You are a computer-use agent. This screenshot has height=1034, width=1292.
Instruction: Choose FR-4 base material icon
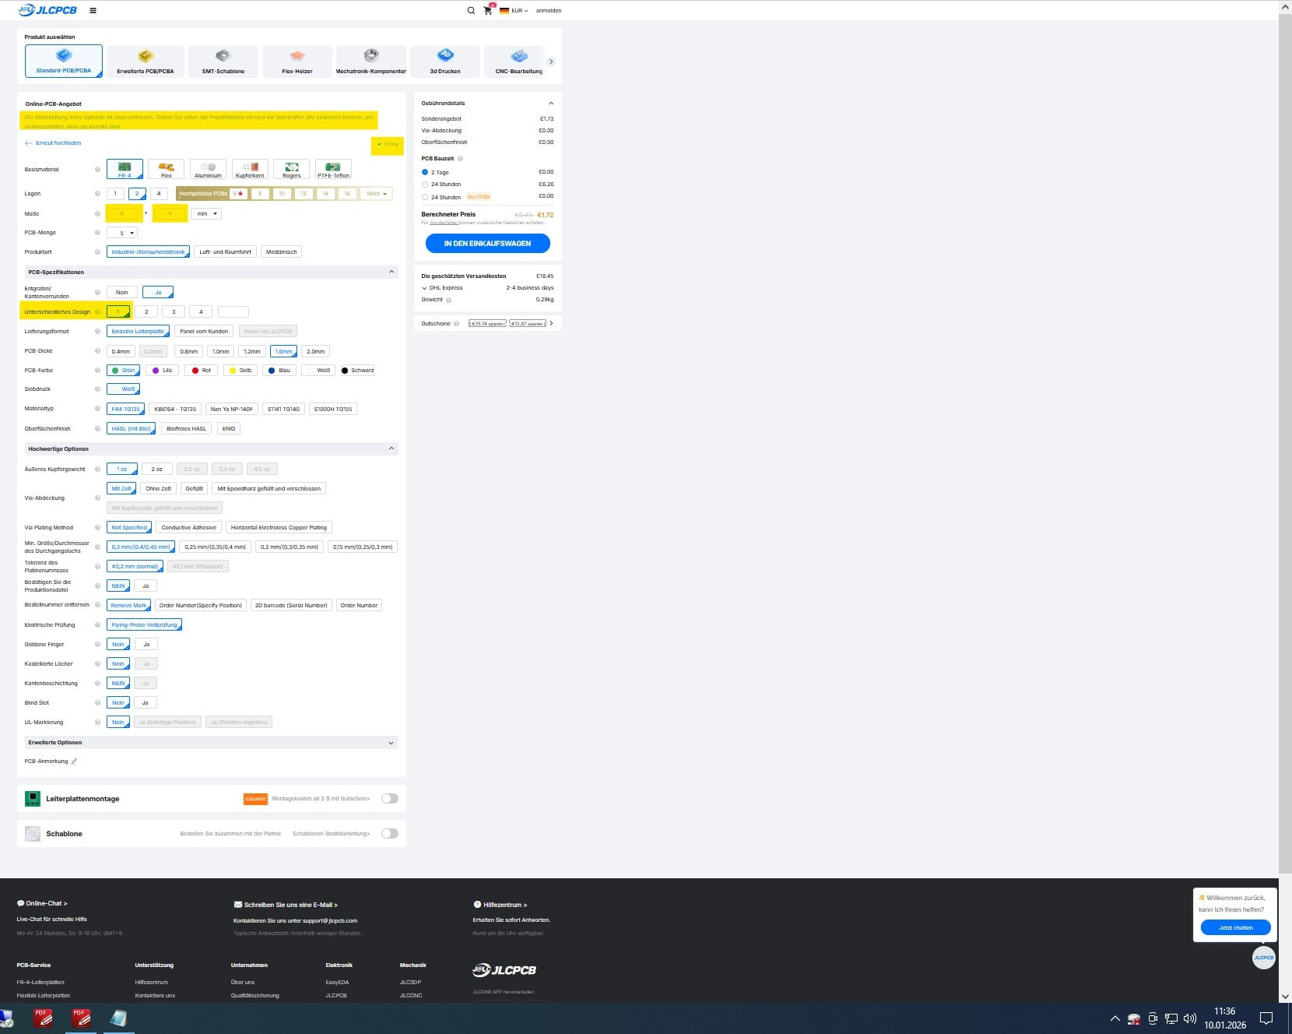[x=125, y=169]
